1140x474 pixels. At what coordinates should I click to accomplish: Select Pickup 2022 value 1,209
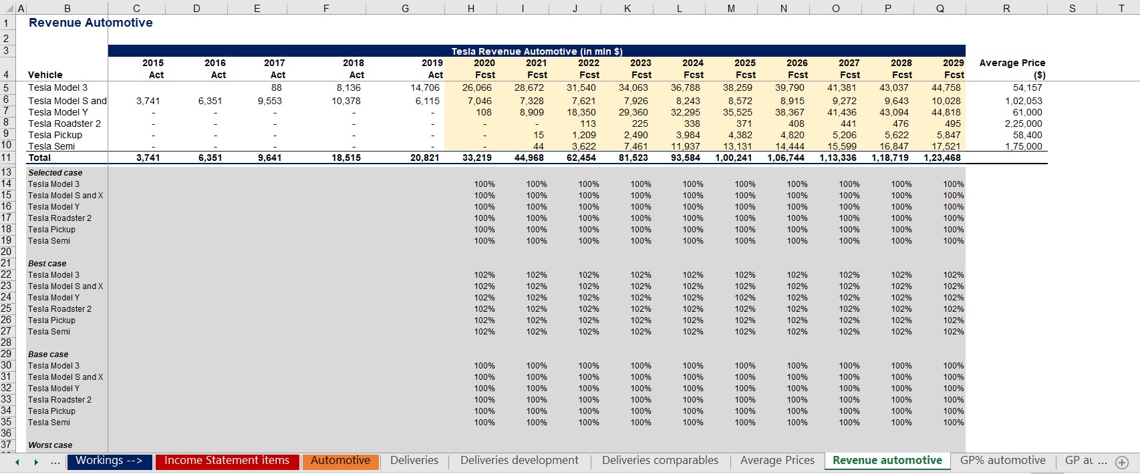(583, 135)
